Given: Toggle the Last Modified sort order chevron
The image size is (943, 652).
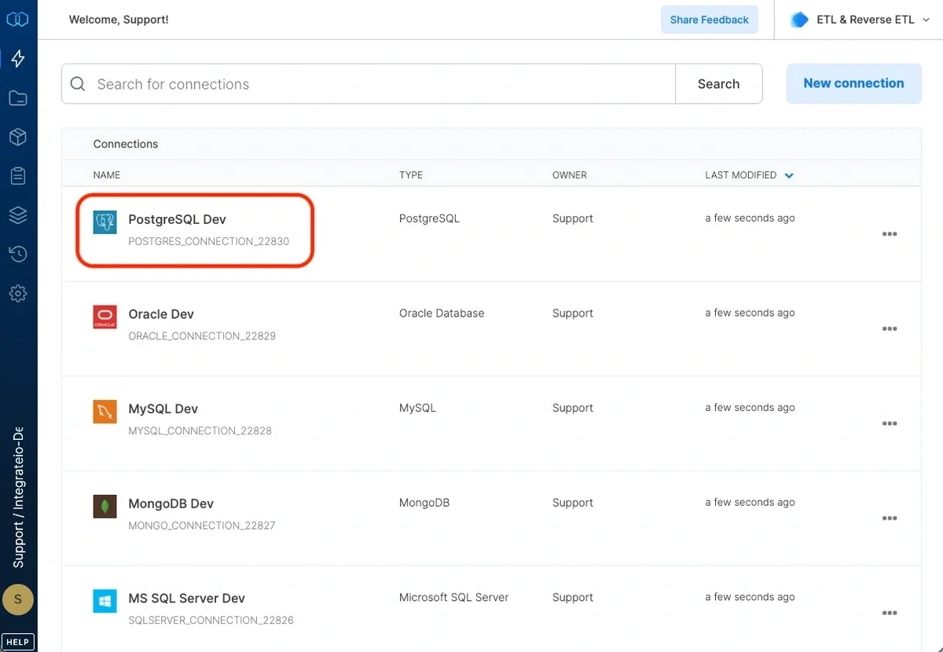Looking at the screenshot, I should (789, 175).
